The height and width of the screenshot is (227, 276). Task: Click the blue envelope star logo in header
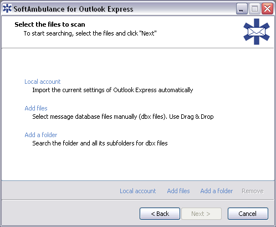click(257, 32)
